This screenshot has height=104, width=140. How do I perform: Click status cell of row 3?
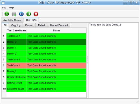[x=56, y=48]
